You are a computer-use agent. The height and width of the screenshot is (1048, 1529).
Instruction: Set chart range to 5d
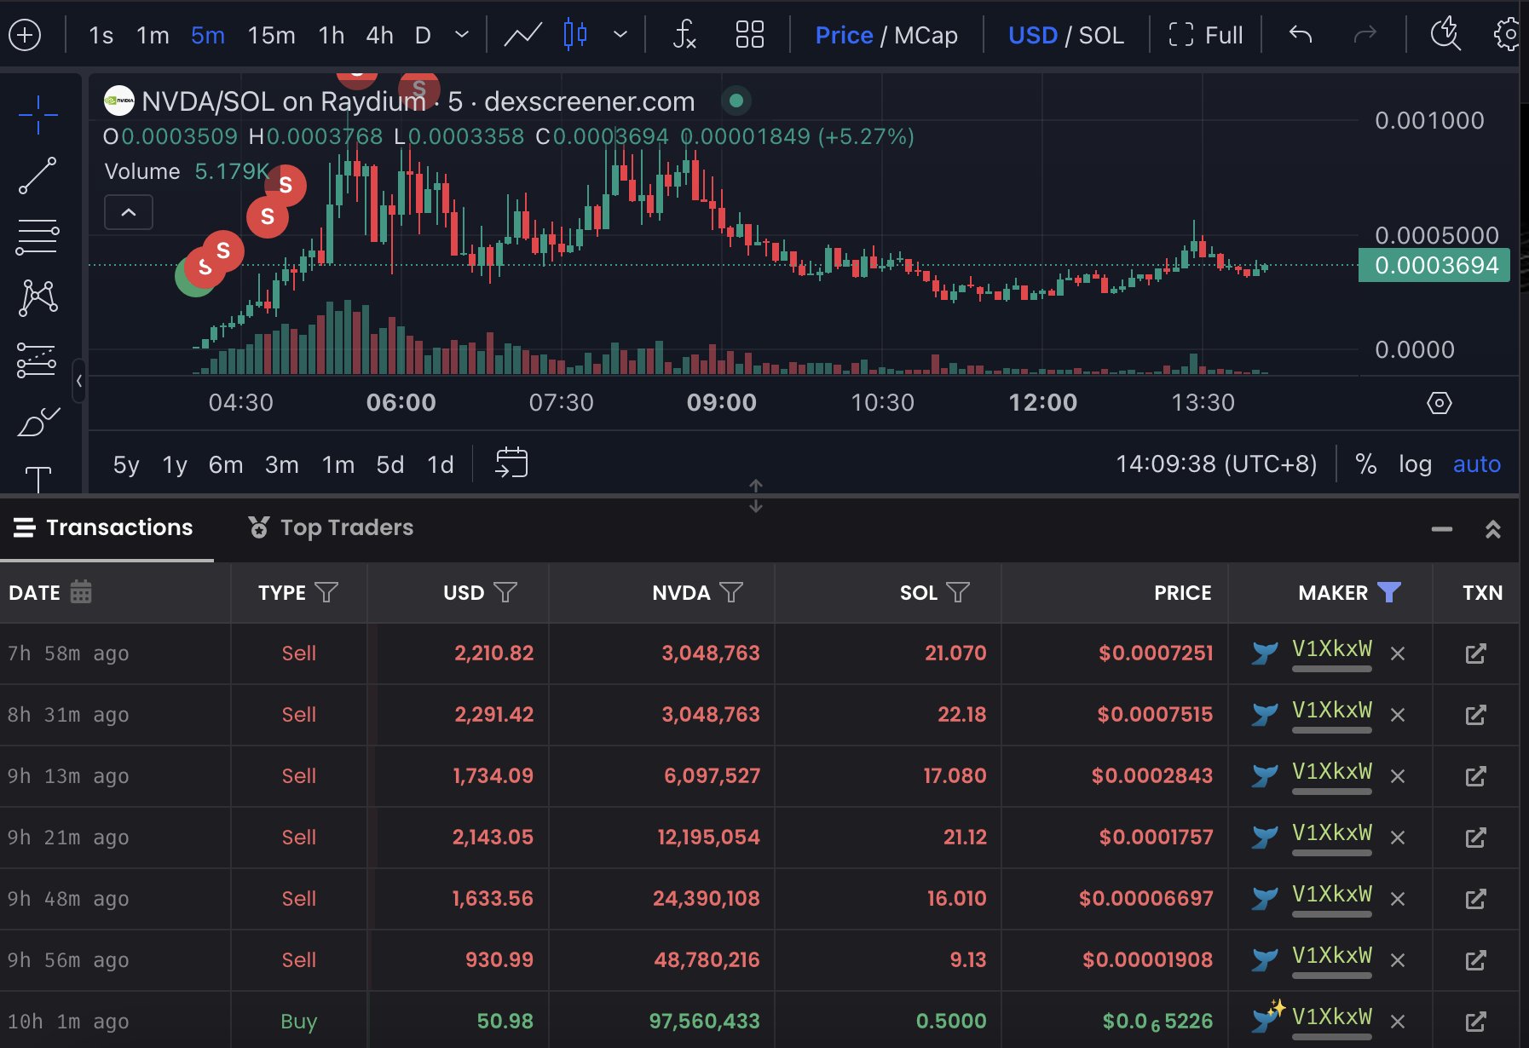[x=390, y=464]
